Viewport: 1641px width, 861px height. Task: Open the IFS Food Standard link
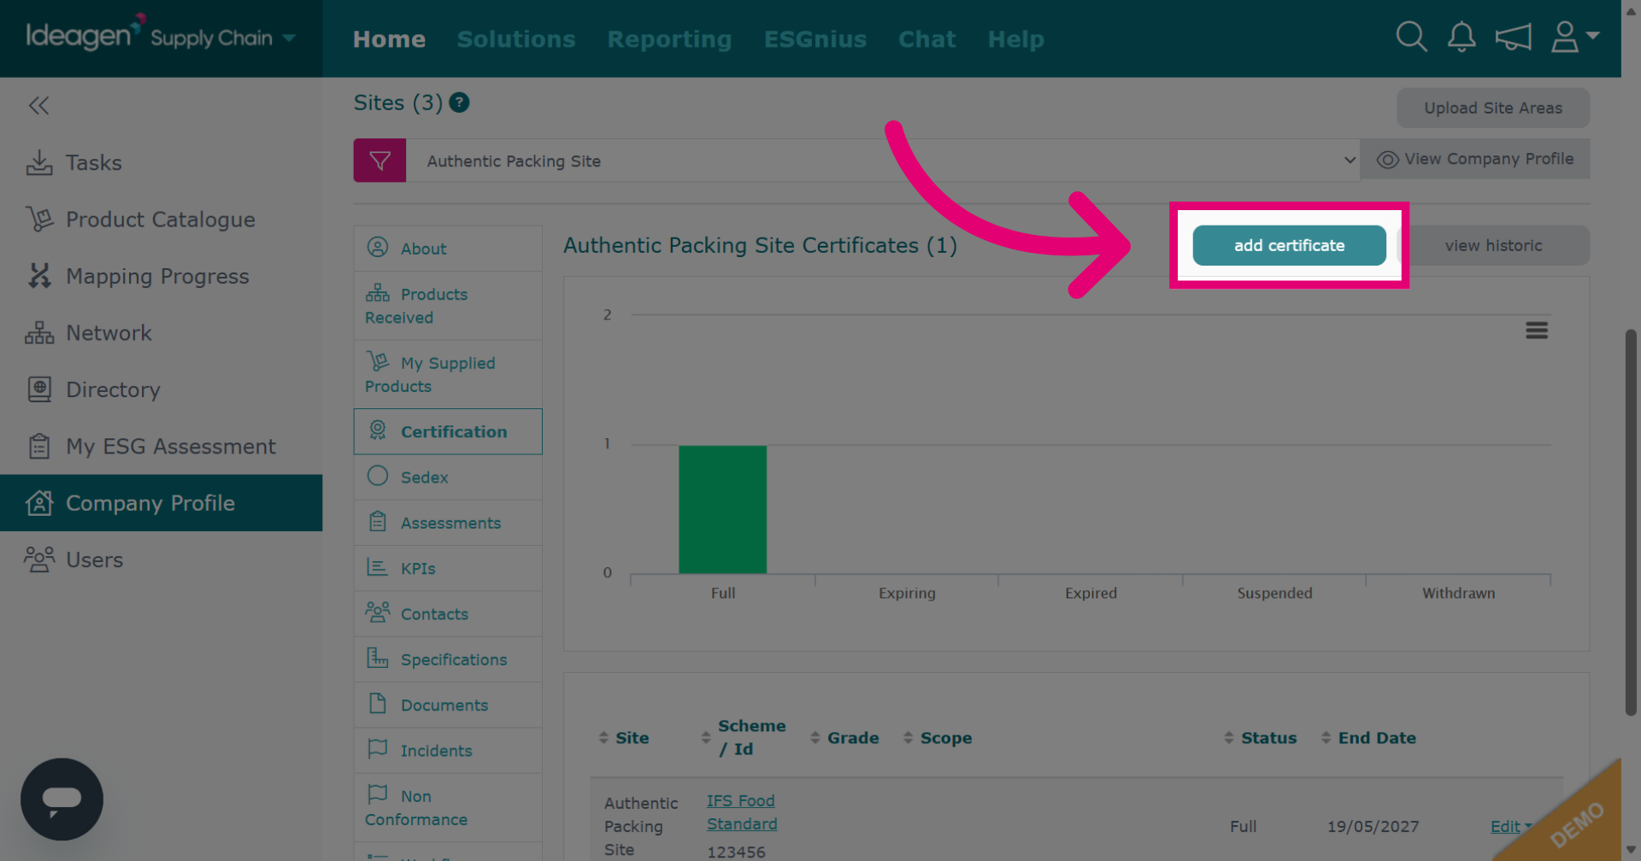coord(741,812)
